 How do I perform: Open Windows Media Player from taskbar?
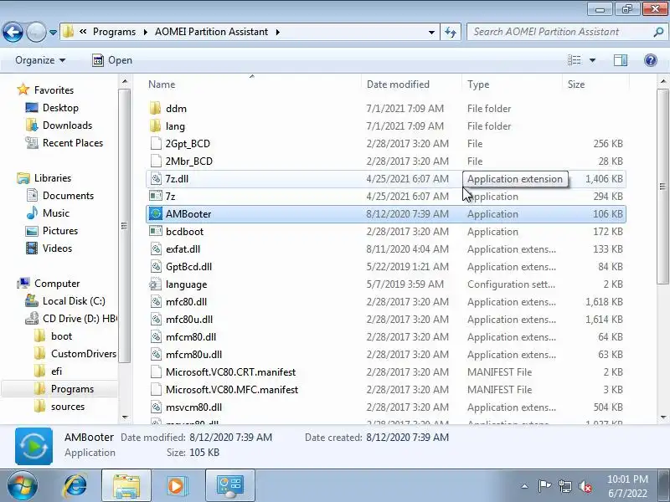click(x=176, y=485)
